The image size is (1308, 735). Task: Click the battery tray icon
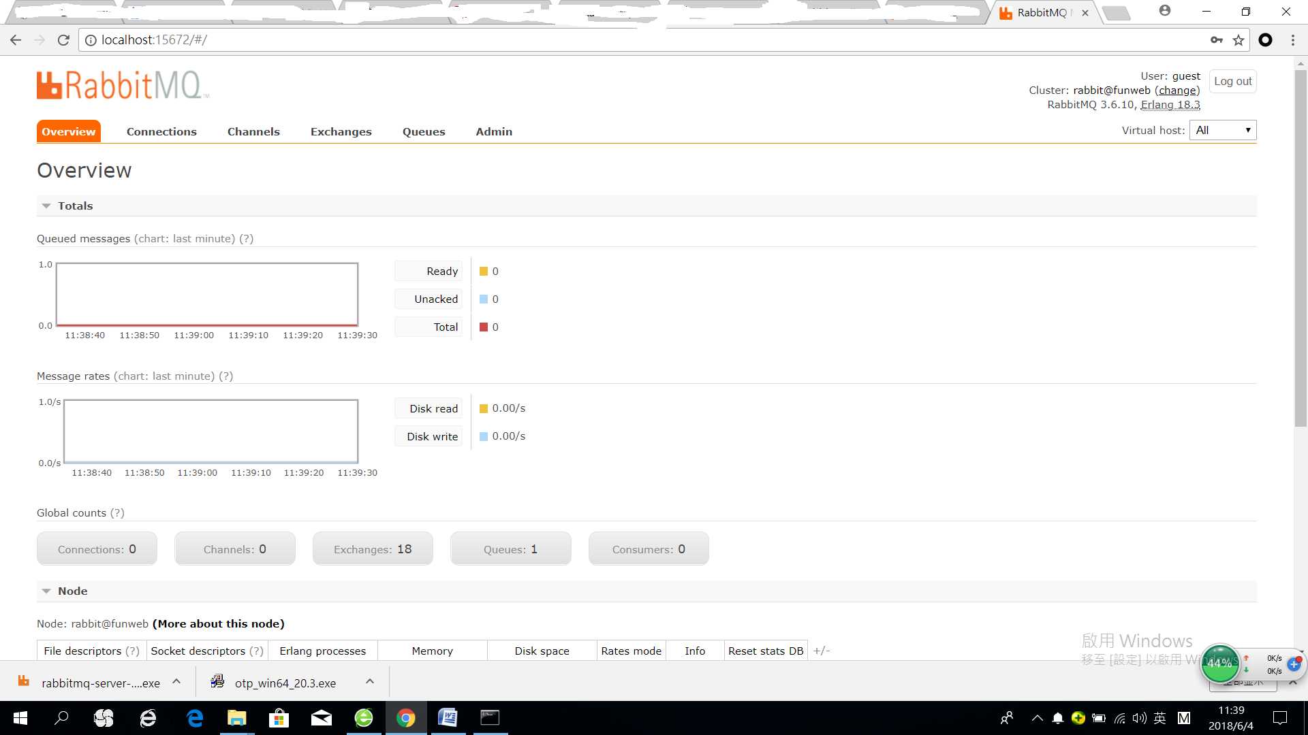[x=1098, y=718]
